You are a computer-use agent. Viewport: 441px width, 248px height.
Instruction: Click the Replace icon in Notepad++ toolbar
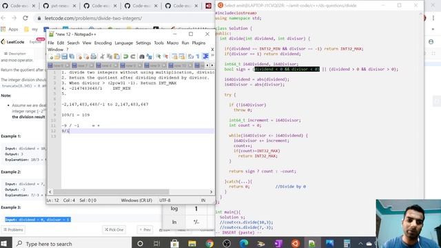tap(149, 56)
